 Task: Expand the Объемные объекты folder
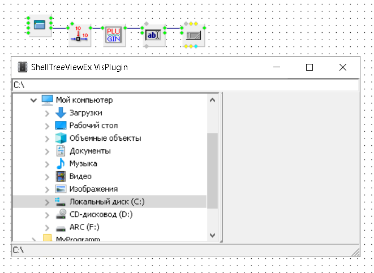(x=47, y=139)
